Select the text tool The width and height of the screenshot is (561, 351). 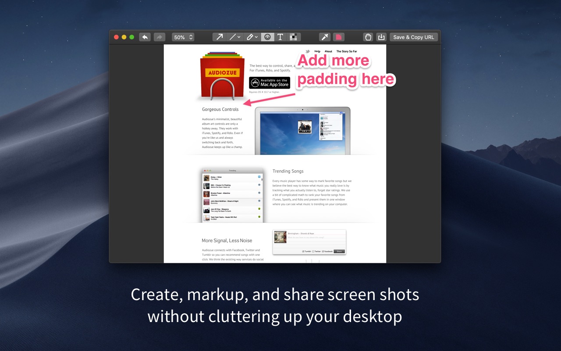(x=280, y=37)
